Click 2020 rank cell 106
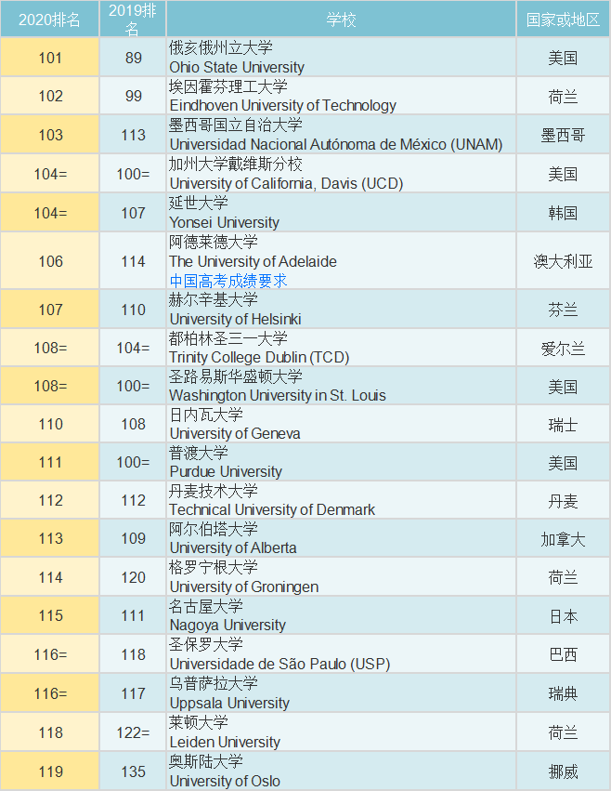Screen dimensions: 611x791 click(50, 261)
